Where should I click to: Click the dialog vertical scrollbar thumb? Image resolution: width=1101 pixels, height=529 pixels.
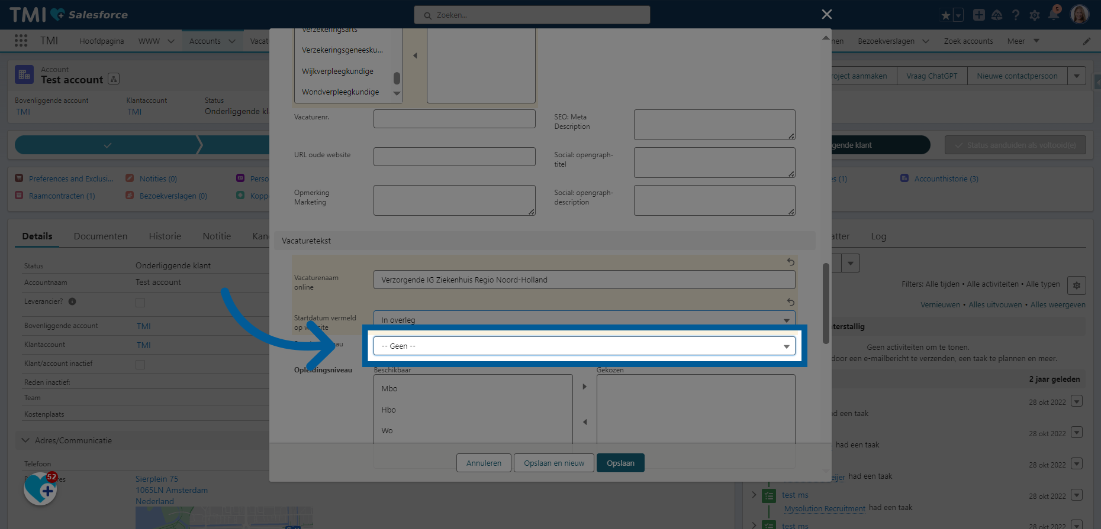click(826, 303)
